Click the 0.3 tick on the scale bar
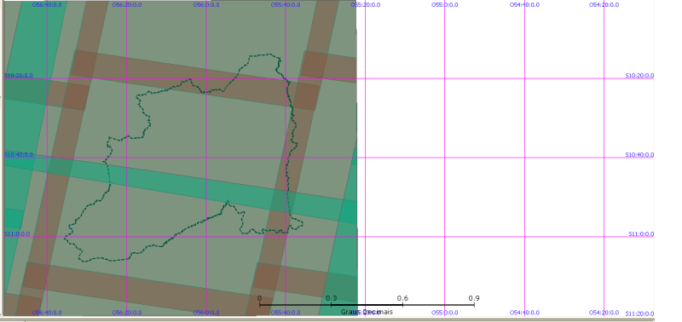This screenshot has height=322, width=682. pos(331,298)
